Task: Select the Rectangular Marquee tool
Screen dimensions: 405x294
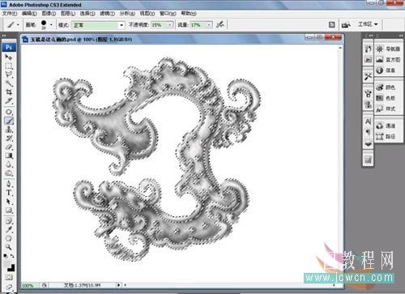Action: pyautogui.click(x=9, y=66)
